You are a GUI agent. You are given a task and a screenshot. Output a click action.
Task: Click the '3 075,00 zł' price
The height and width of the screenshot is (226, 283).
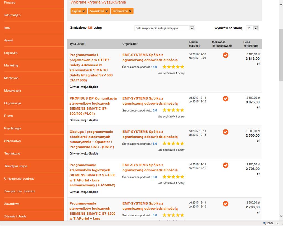pyautogui.click(x=253, y=105)
